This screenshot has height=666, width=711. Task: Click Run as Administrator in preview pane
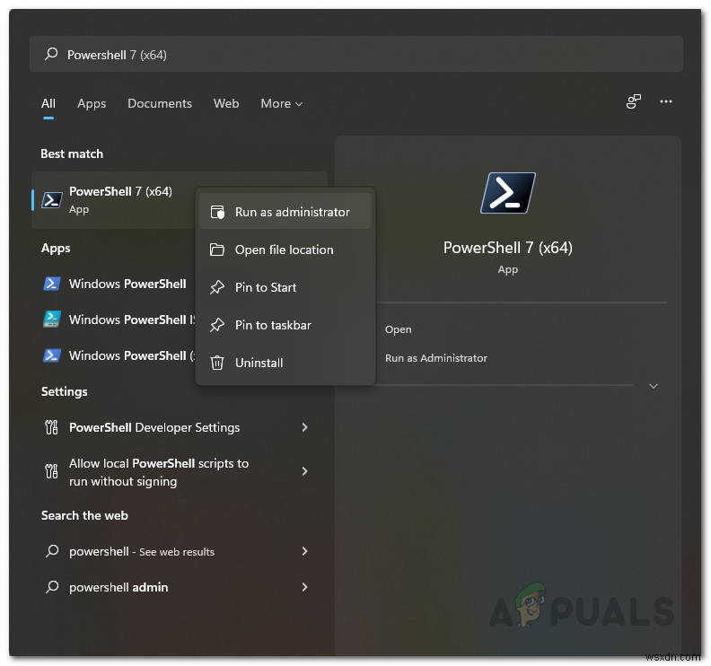pos(435,358)
